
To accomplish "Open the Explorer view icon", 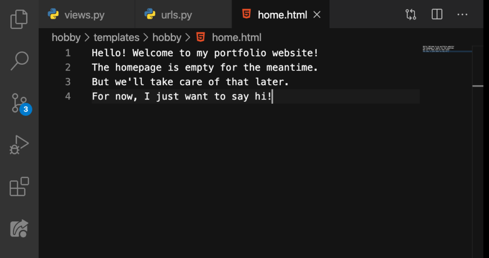I will [19, 19].
